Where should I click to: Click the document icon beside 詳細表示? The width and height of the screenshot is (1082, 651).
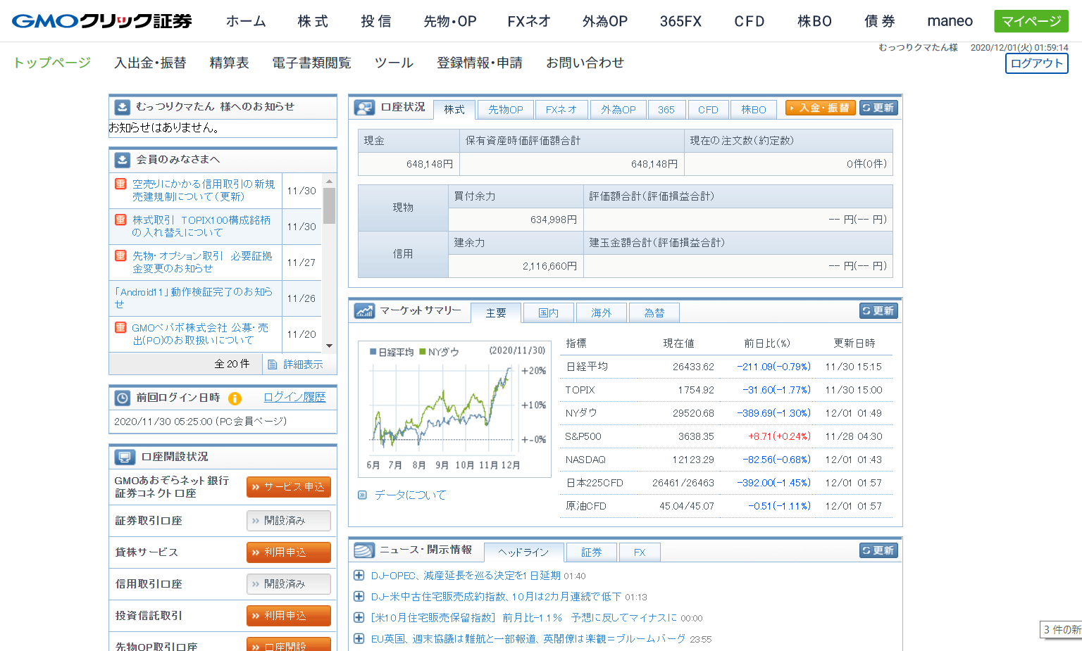click(273, 364)
